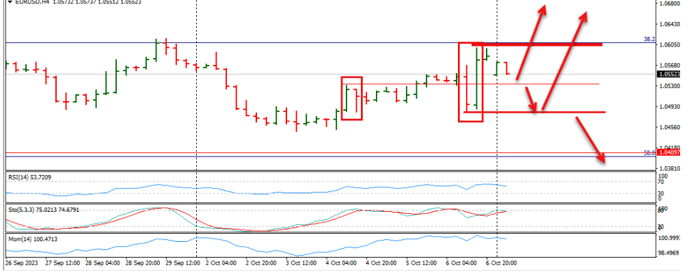Screen dimensions: 691x272
Task: Select the 38.2 Fibonacci level label
Action: tap(649, 39)
